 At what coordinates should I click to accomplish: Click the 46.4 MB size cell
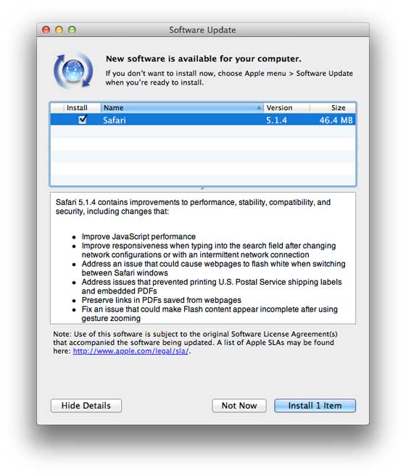(336, 120)
